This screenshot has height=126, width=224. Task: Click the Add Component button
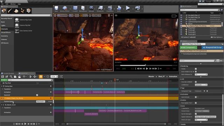188,48
